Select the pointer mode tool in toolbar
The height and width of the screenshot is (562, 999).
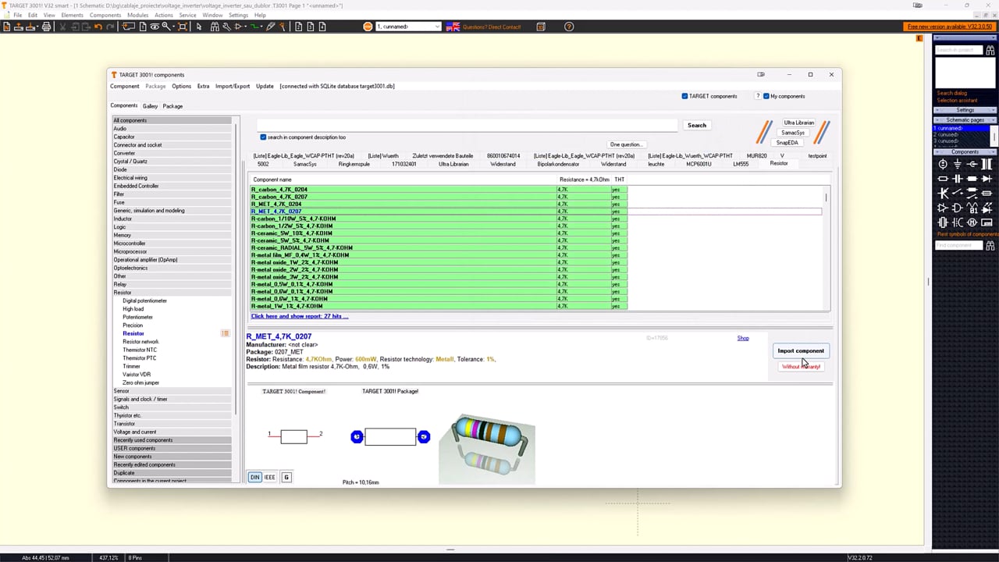pyautogui.click(x=199, y=27)
